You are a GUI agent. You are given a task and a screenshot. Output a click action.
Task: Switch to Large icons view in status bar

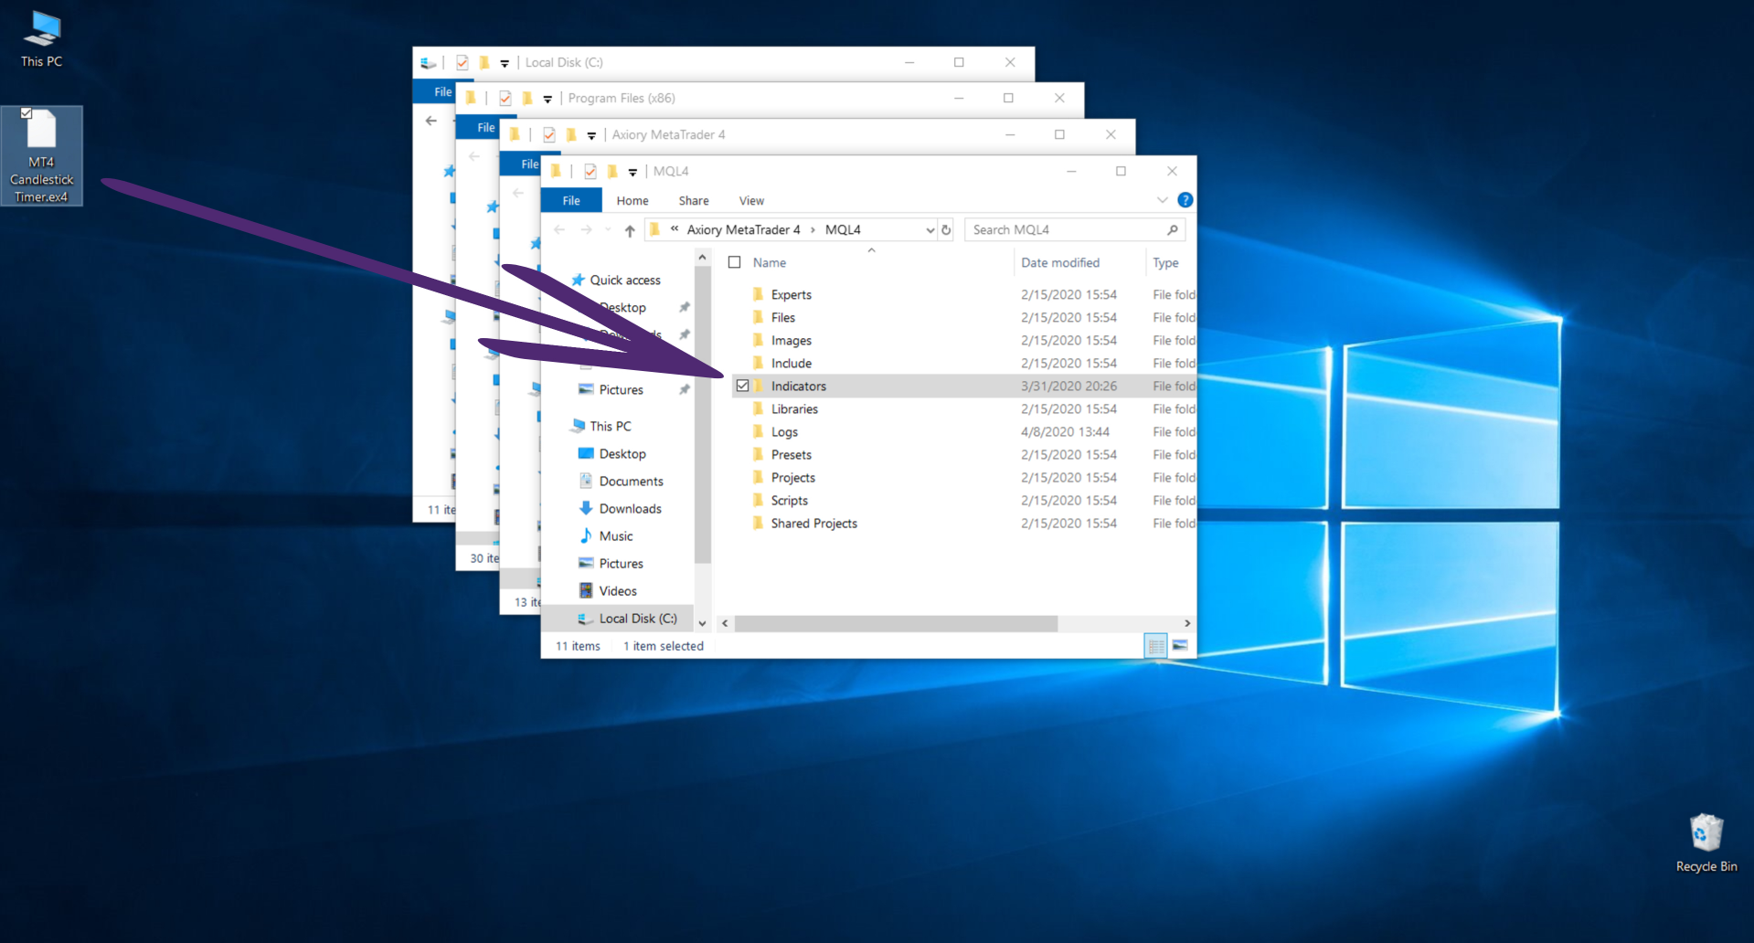pos(1180,646)
